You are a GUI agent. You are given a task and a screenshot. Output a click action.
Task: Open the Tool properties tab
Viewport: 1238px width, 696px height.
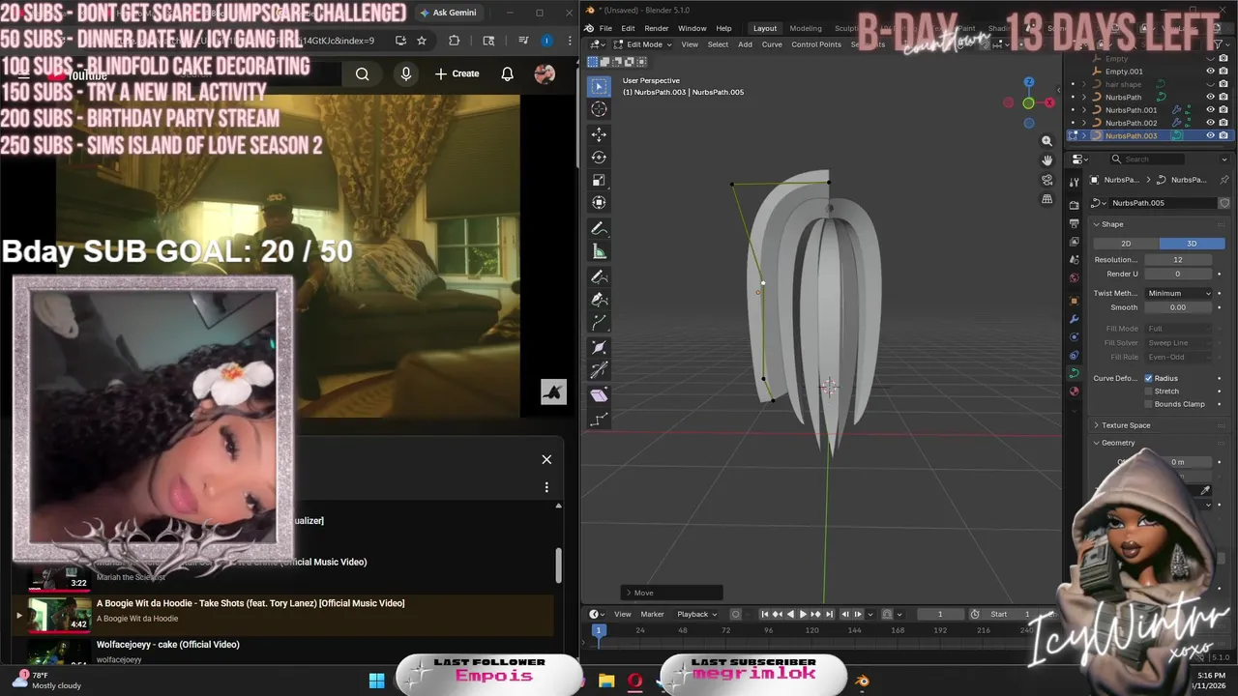click(1074, 182)
